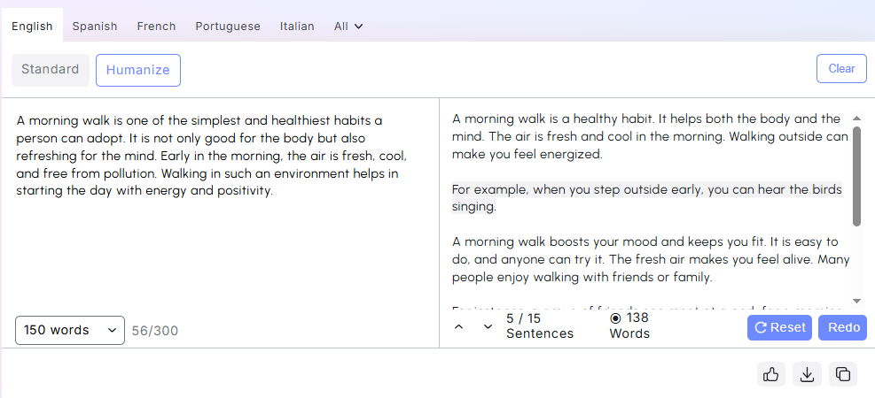Select the Words radio button

point(615,318)
